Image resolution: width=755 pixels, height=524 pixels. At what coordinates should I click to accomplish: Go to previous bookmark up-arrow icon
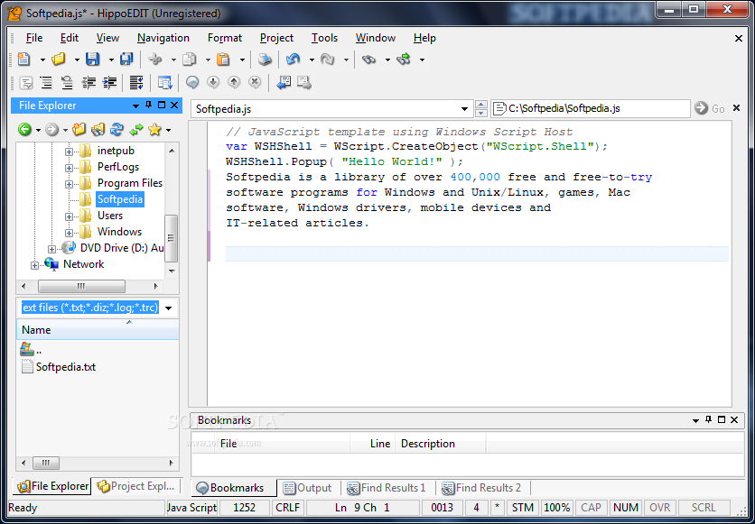click(x=234, y=83)
